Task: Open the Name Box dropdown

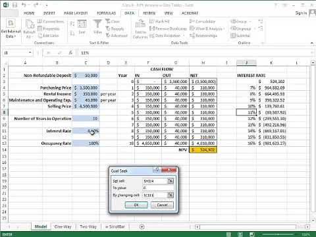Action: point(30,53)
